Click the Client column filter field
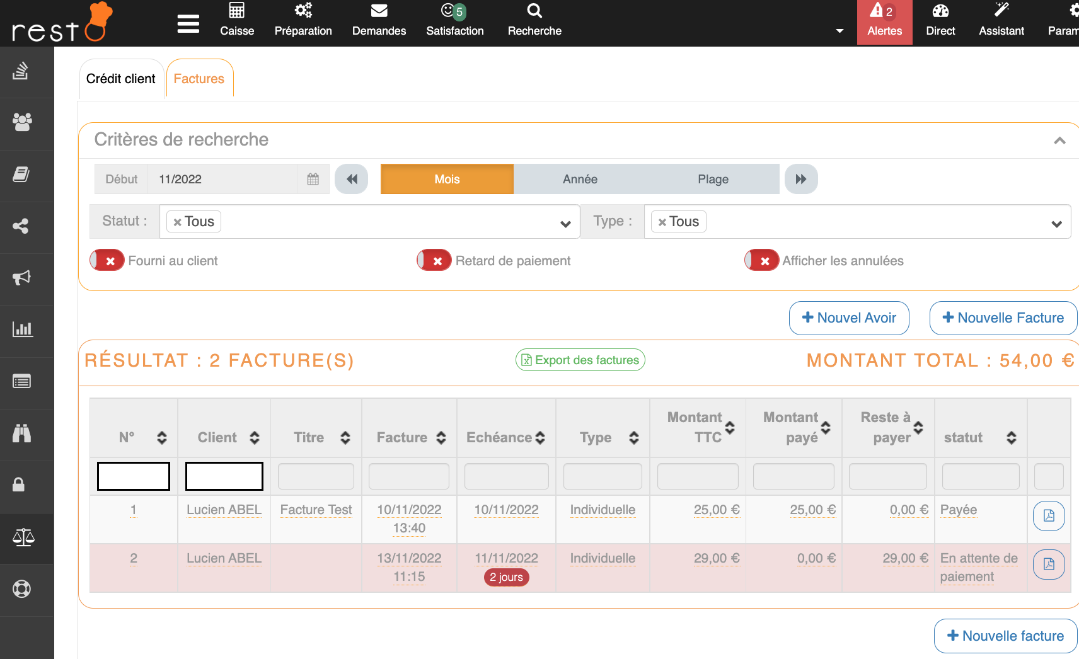The image size is (1079, 659). click(224, 476)
